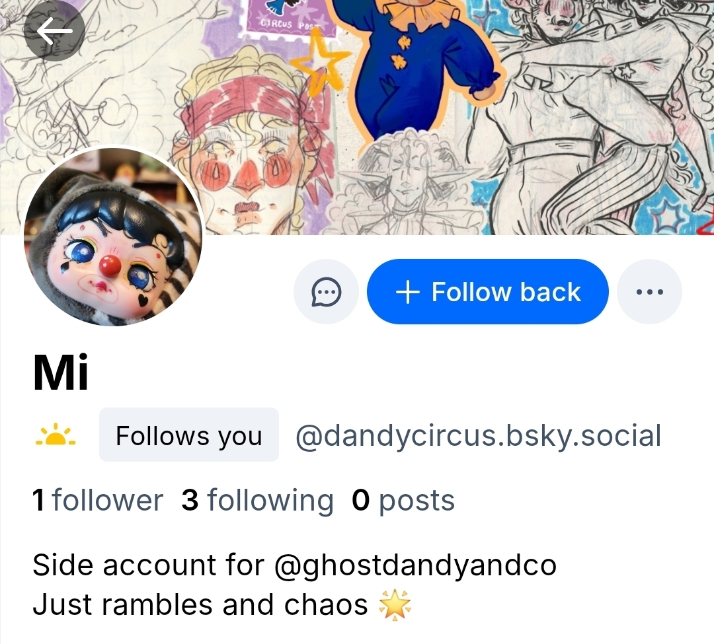The image size is (714, 644).
Task: Click the Just rambles and chaos bio line
Action: (x=200, y=605)
